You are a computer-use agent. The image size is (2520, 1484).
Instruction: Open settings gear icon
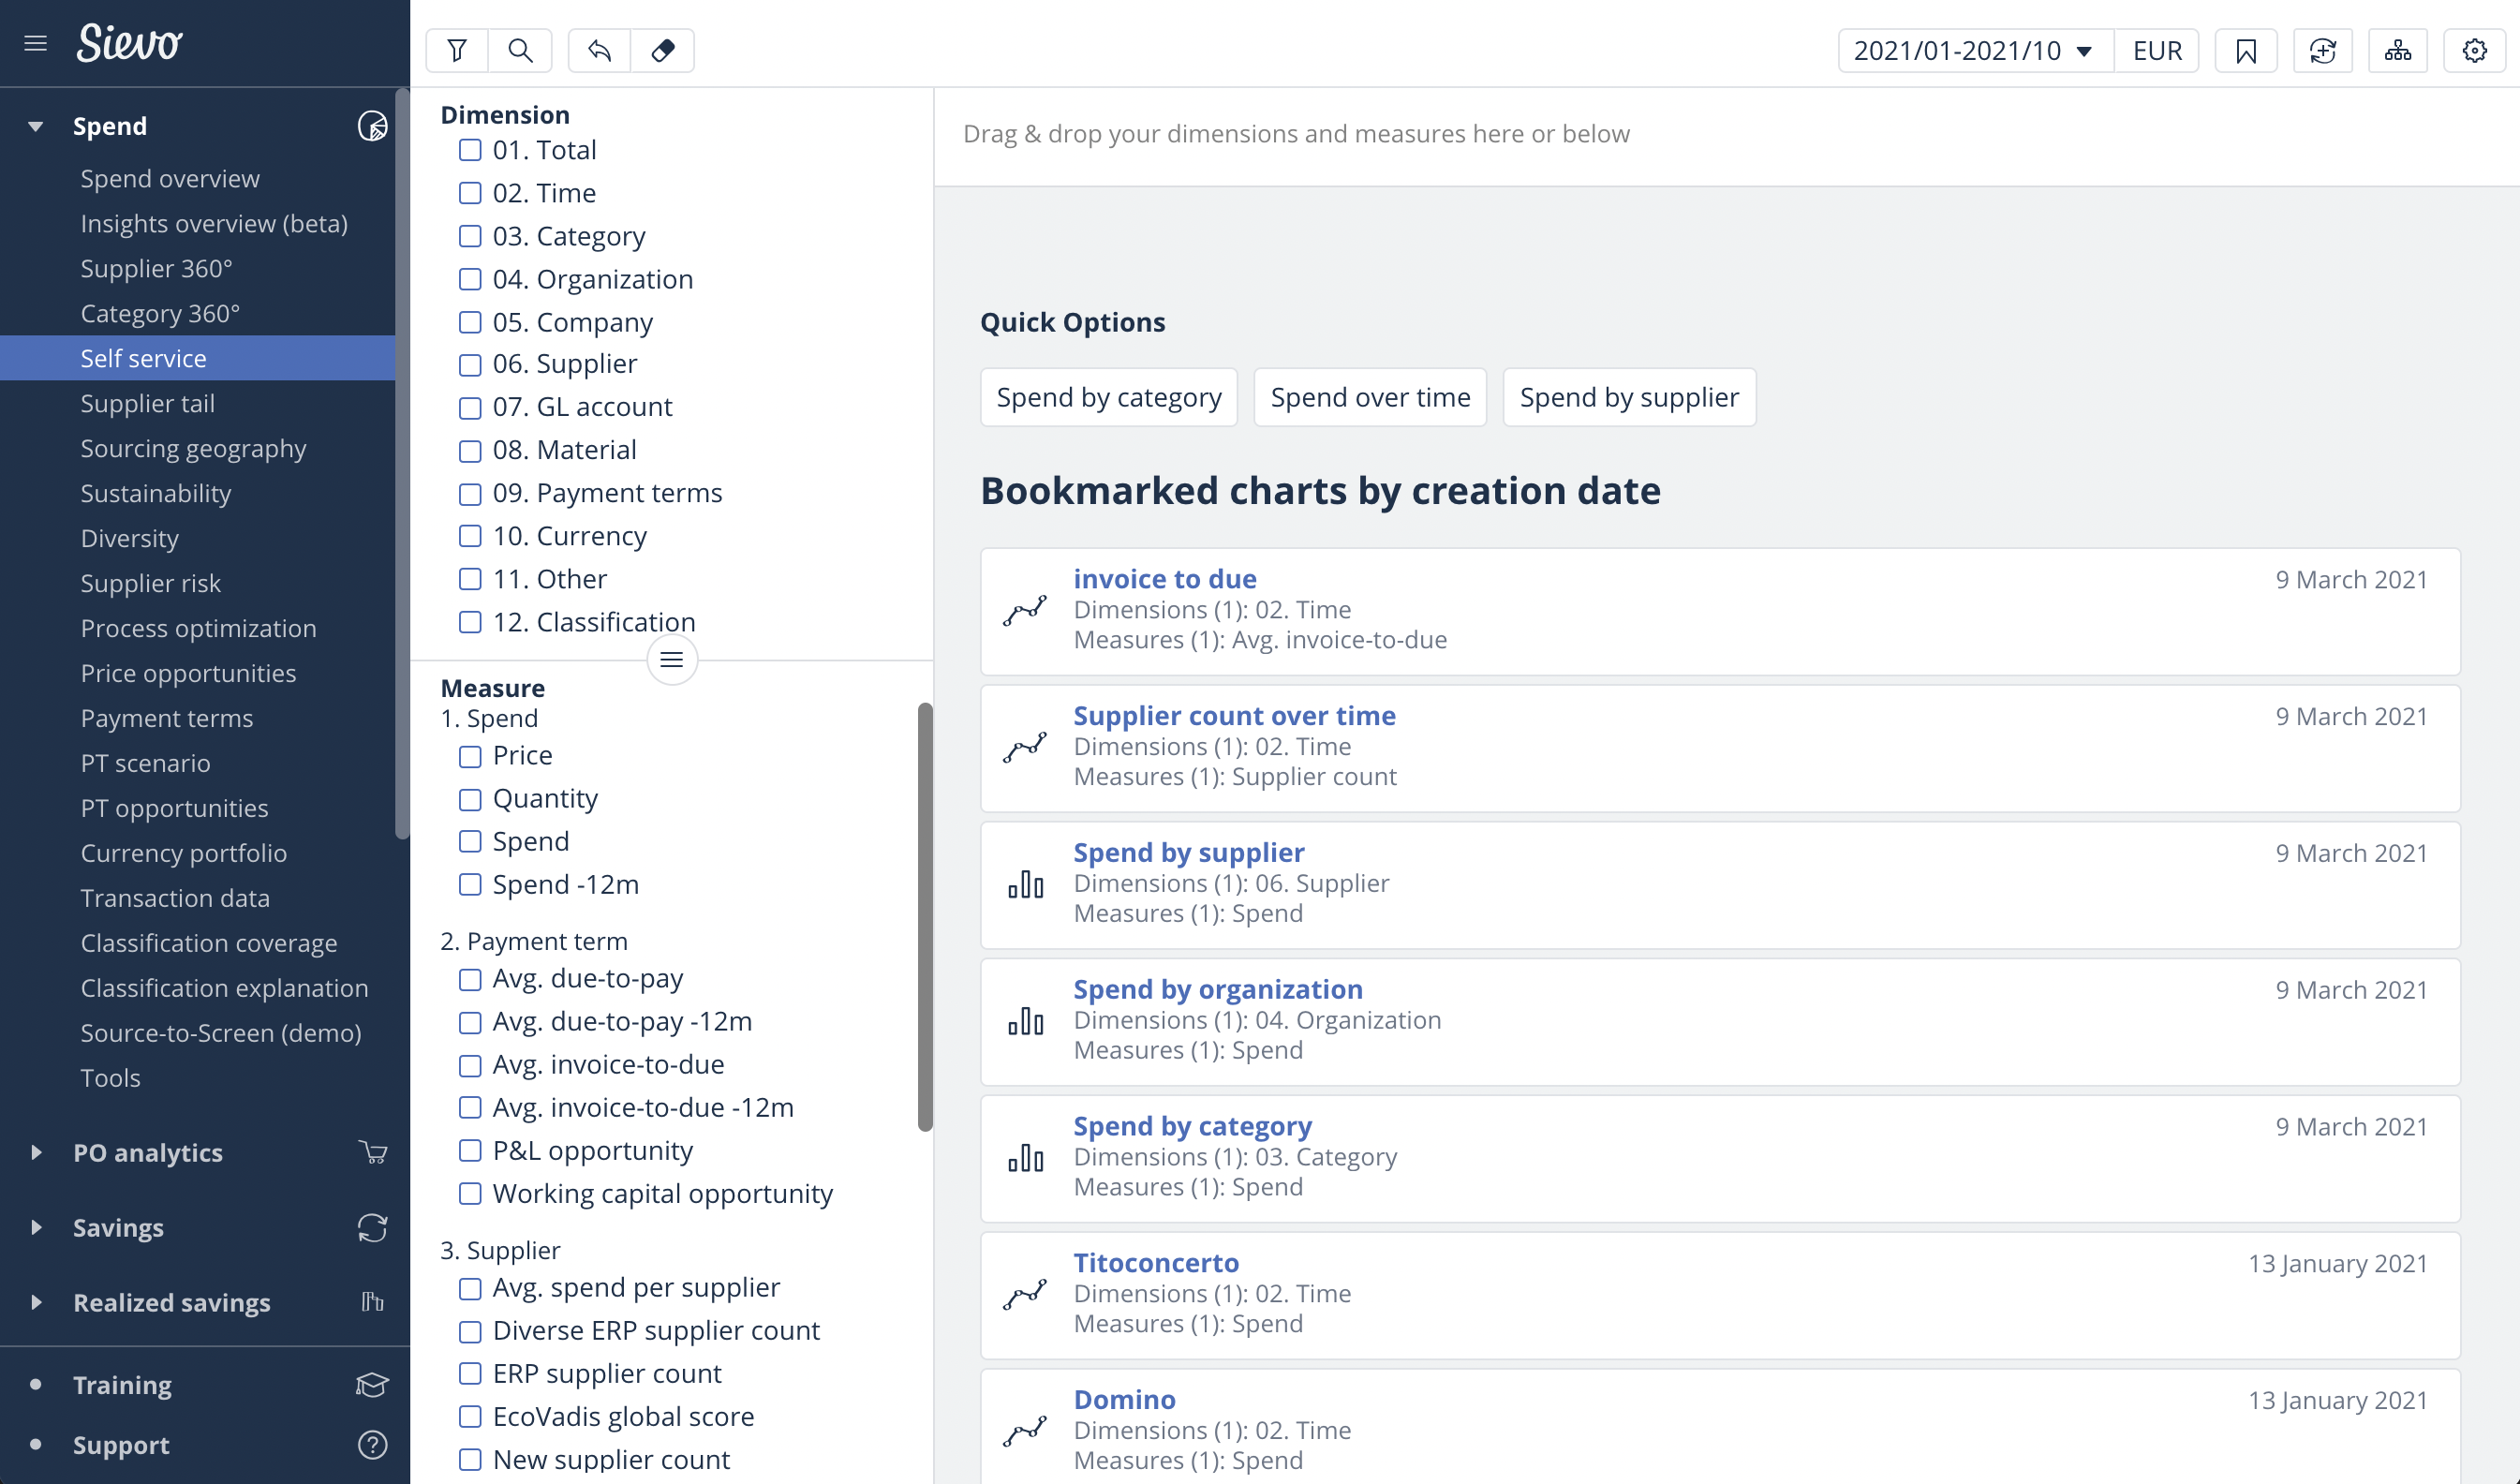point(2474,50)
